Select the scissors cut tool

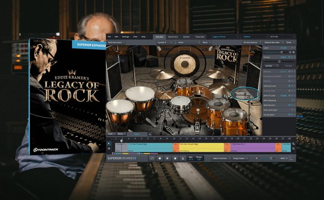pos(109,148)
